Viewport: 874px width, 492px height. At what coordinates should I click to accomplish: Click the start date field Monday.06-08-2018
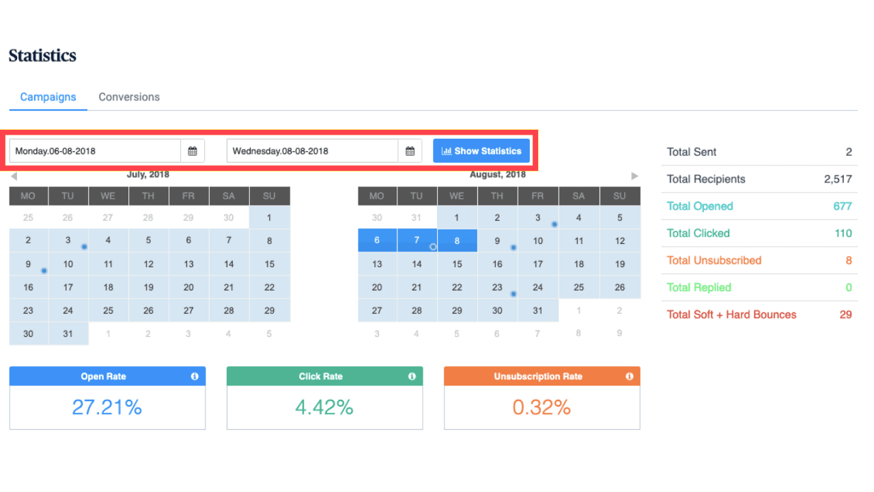pyautogui.click(x=95, y=151)
